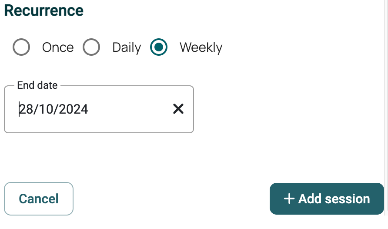Image resolution: width=388 pixels, height=229 pixels.
Task: Click the Daily option label
Action: (127, 47)
